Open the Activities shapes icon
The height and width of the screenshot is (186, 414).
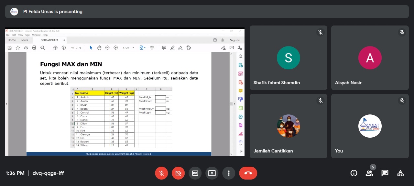pos(400,173)
